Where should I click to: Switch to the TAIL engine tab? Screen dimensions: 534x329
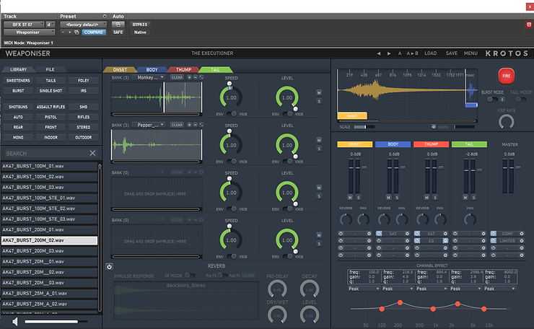click(215, 69)
